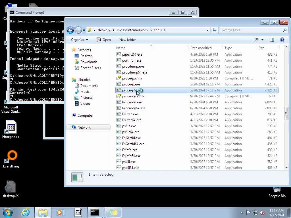Select the procmon.chm help file icon
Screen dimensions: 291x218
pos(119,96)
